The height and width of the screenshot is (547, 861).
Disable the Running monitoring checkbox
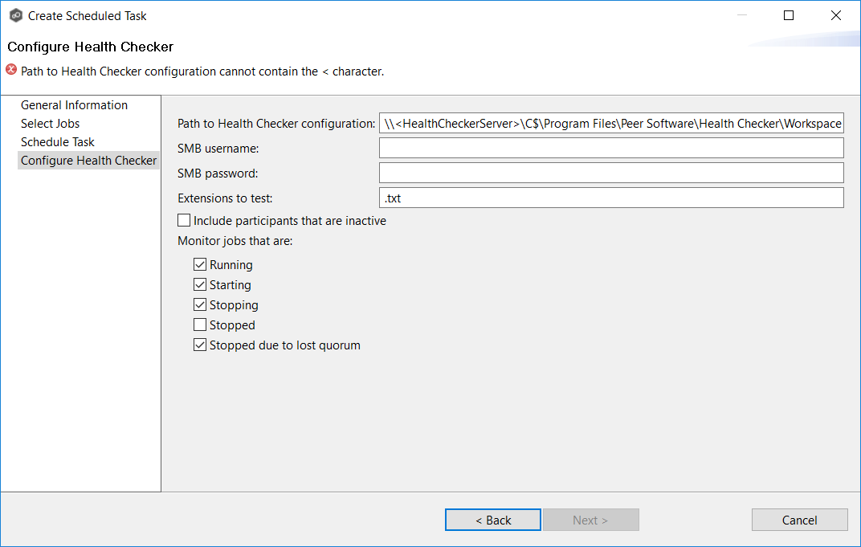point(199,264)
